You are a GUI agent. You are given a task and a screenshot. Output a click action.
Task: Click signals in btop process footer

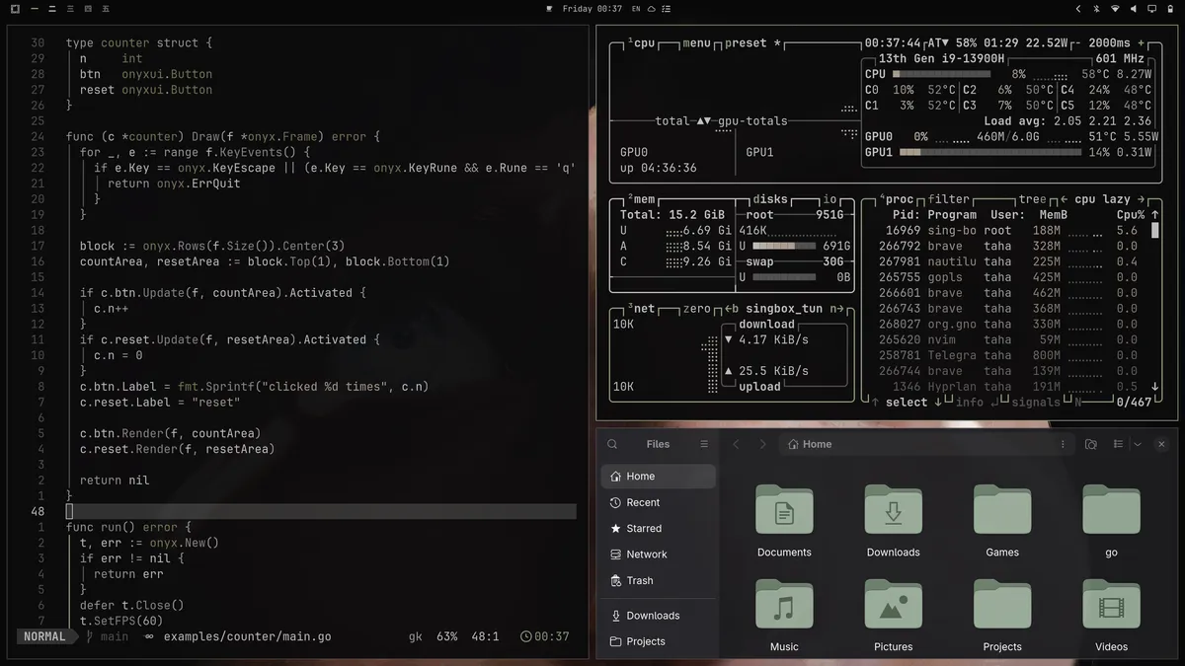[1036, 403]
